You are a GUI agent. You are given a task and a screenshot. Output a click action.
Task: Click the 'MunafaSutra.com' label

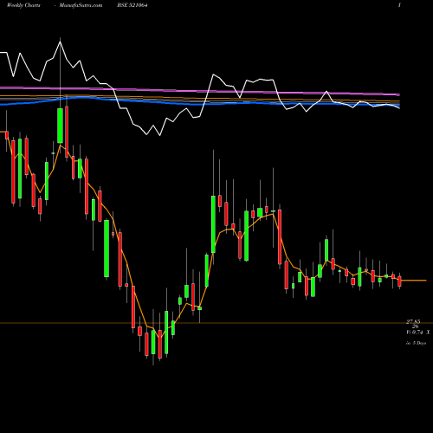81,5
